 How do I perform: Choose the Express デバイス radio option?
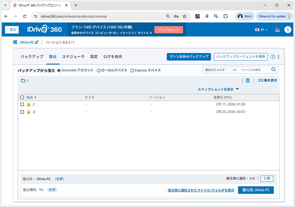coord(132,70)
